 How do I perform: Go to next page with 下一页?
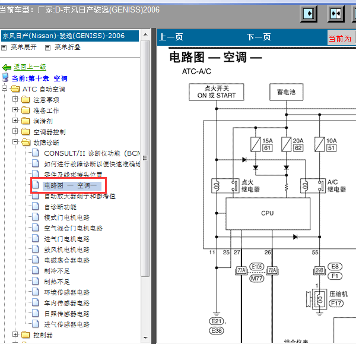[x=259, y=37]
